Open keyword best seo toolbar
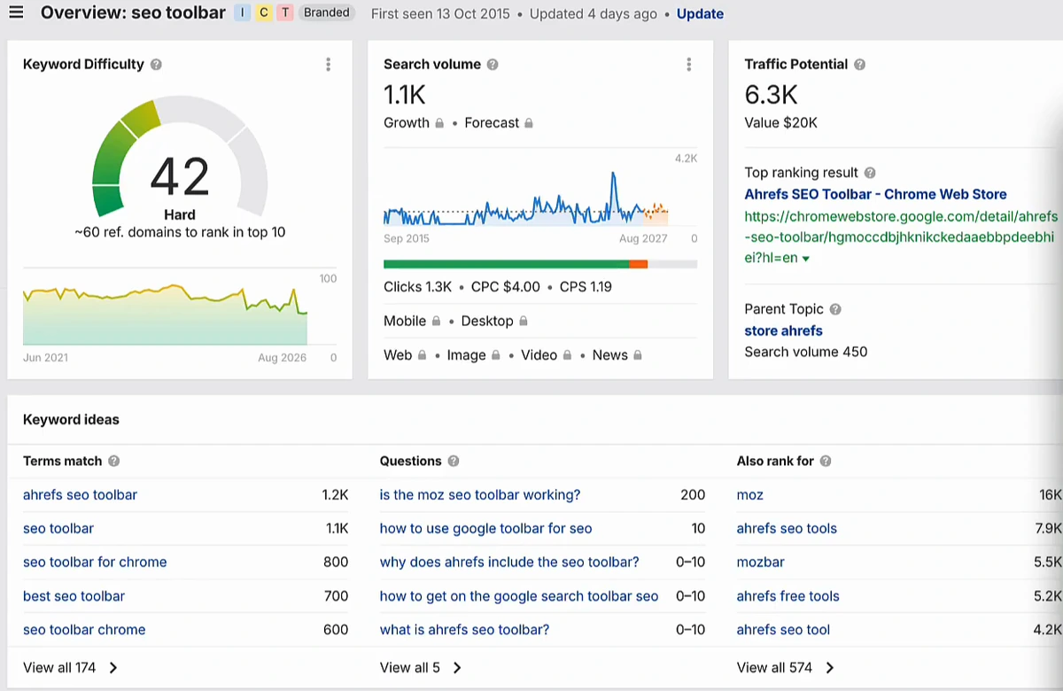 (74, 596)
